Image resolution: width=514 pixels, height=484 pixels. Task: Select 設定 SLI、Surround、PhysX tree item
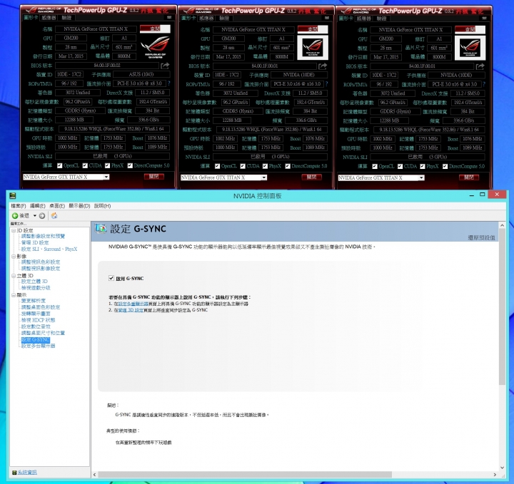pyautogui.click(x=49, y=249)
